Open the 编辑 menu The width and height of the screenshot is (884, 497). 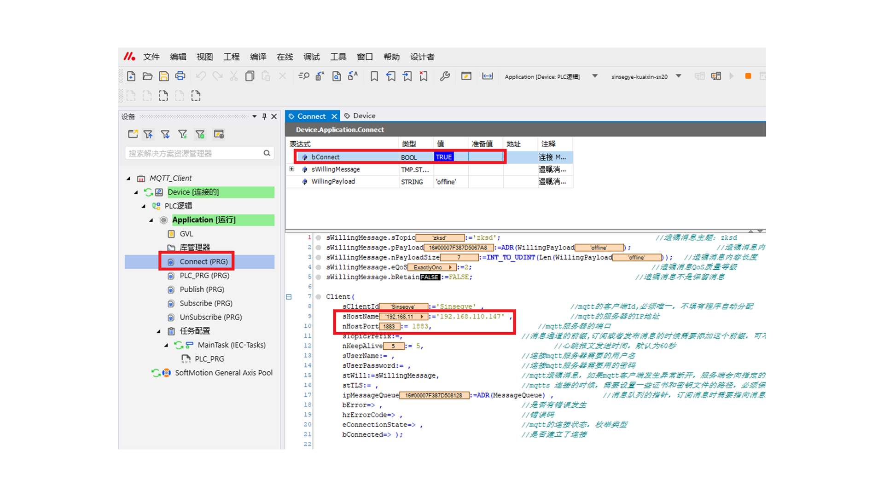coord(178,57)
